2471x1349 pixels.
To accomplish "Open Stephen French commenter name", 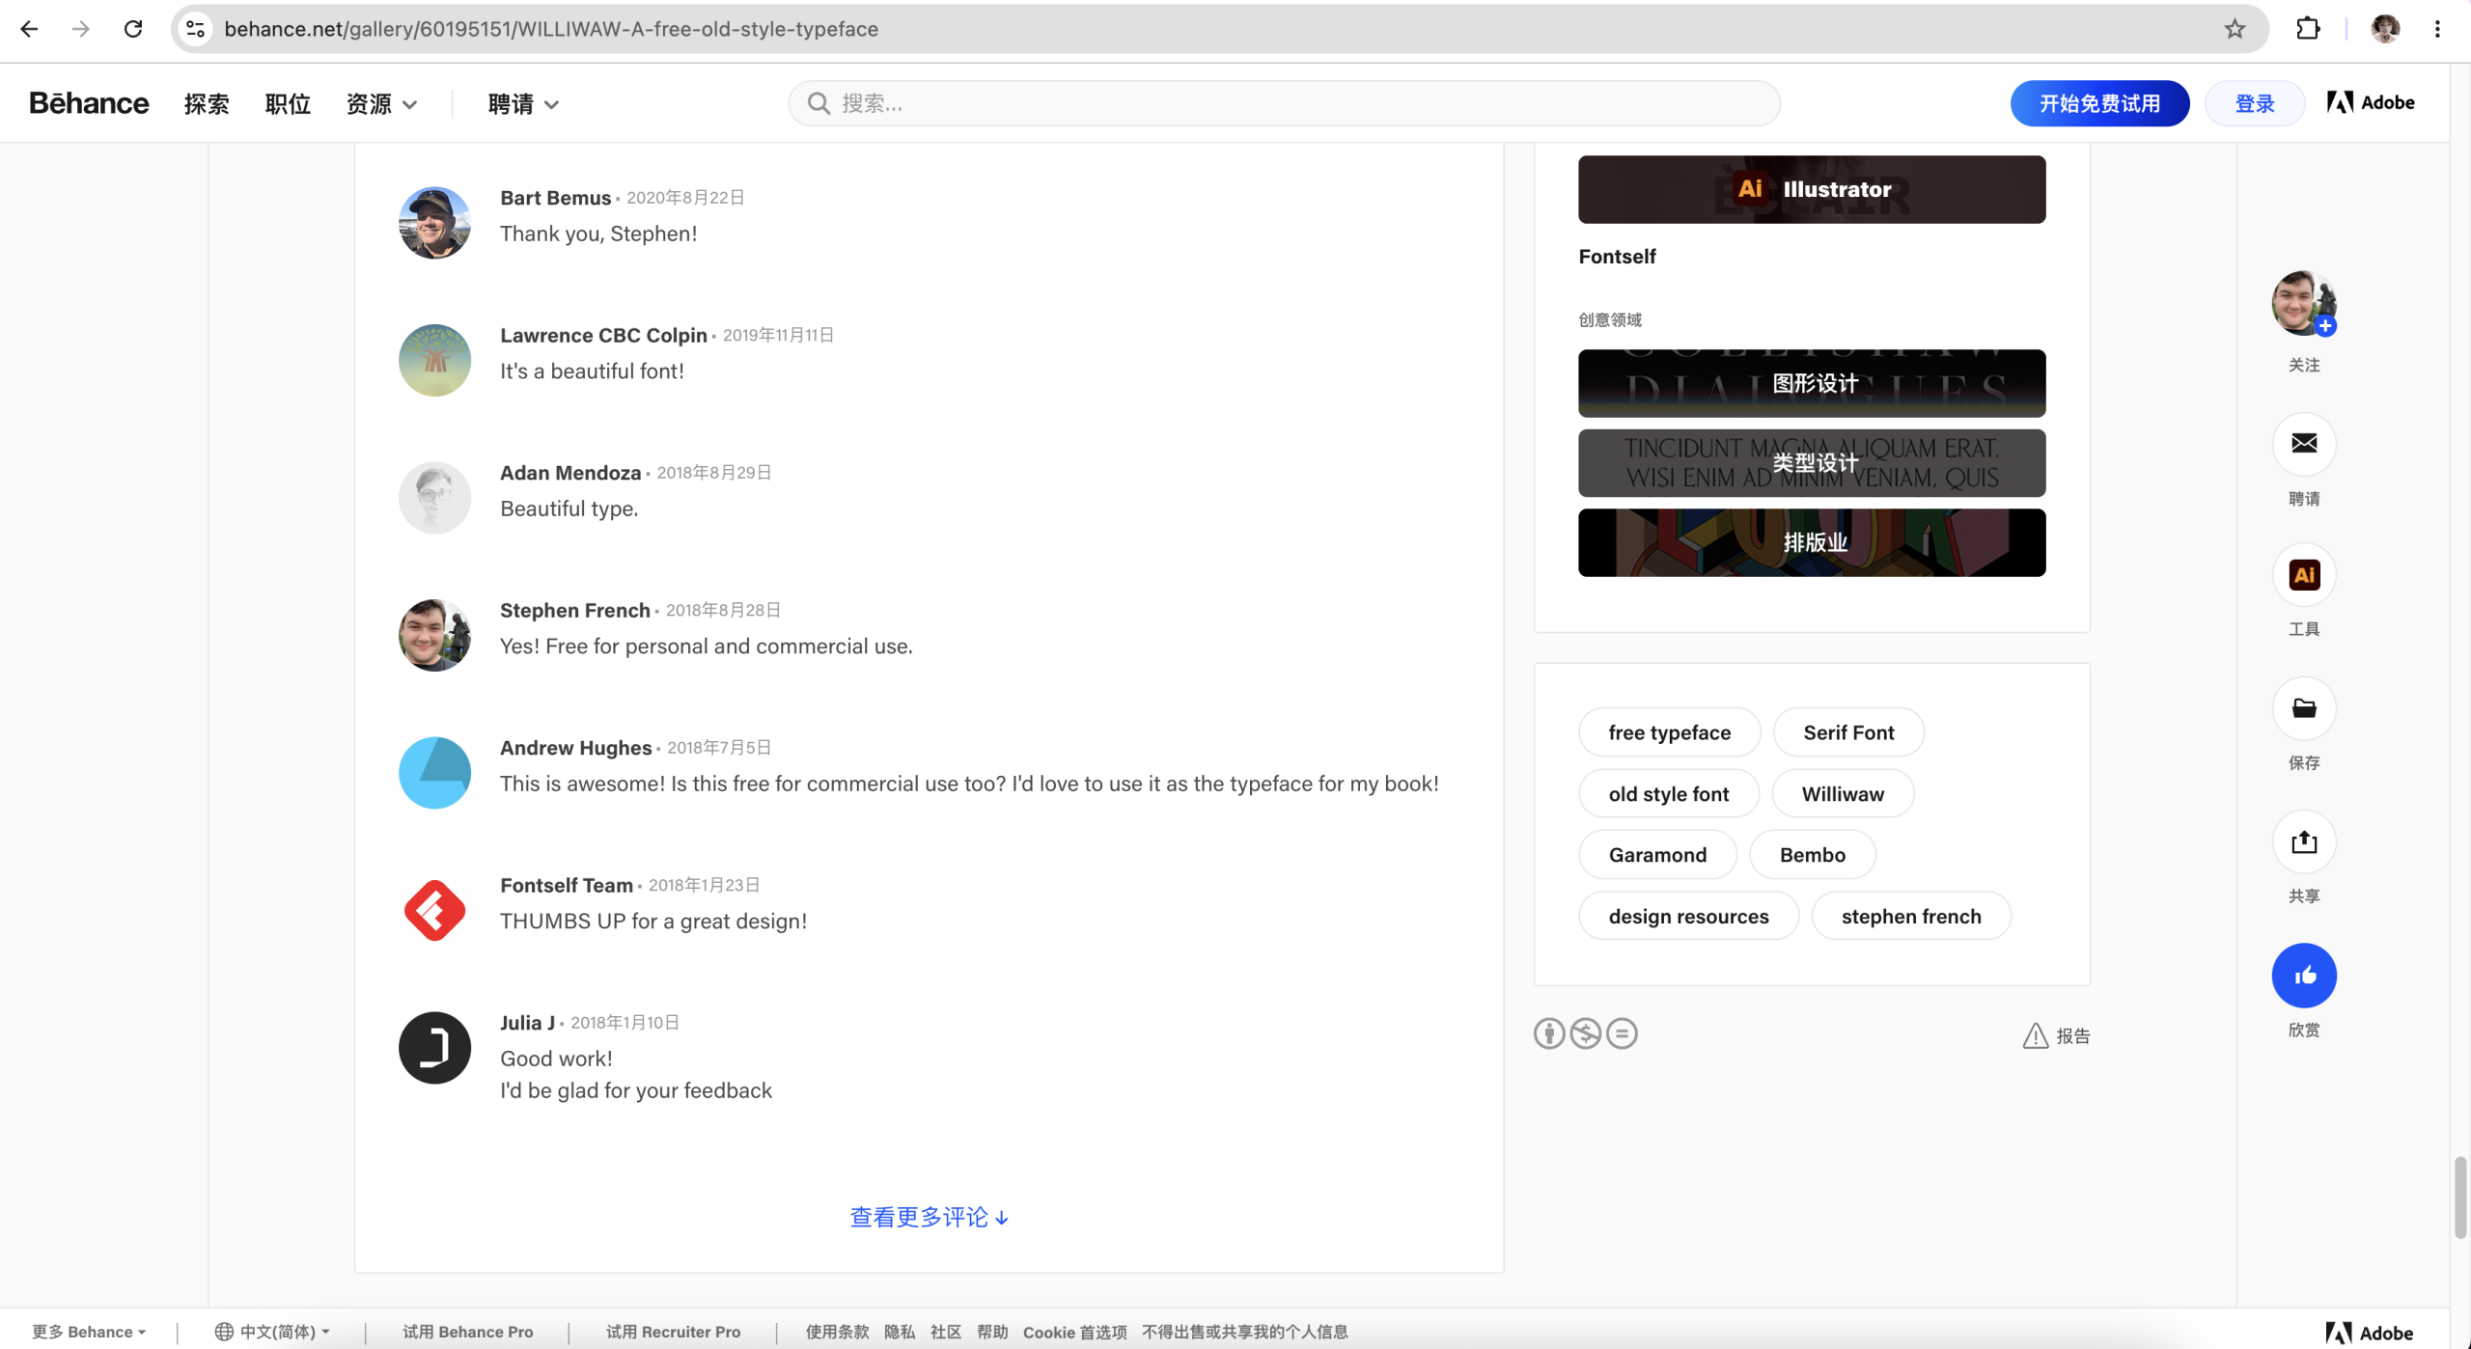I will (574, 610).
